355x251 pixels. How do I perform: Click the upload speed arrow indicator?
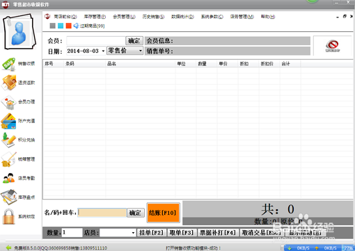(317, 248)
